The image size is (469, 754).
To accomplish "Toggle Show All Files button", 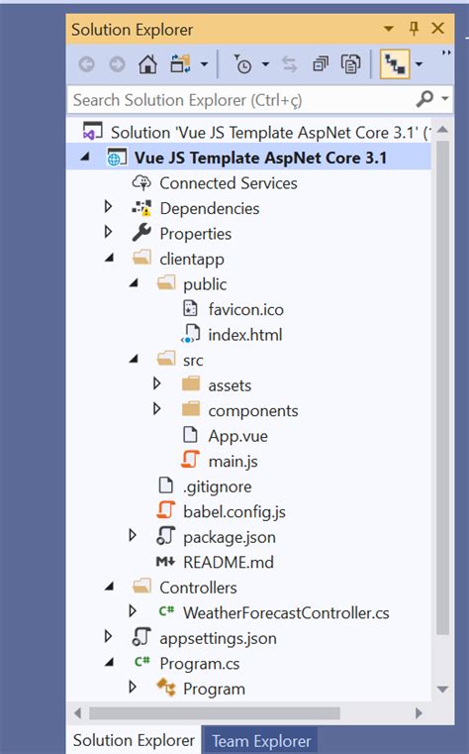I will [x=350, y=63].
